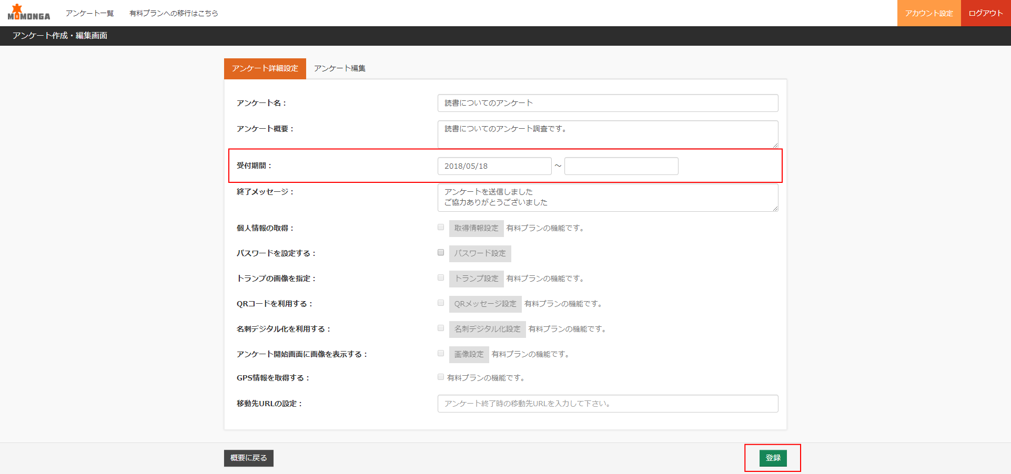Toggle the QRコードを利用する checkbox
The width and height of the screenshot is (1011, 474).
pyautogui.click(x=441, y=303)
